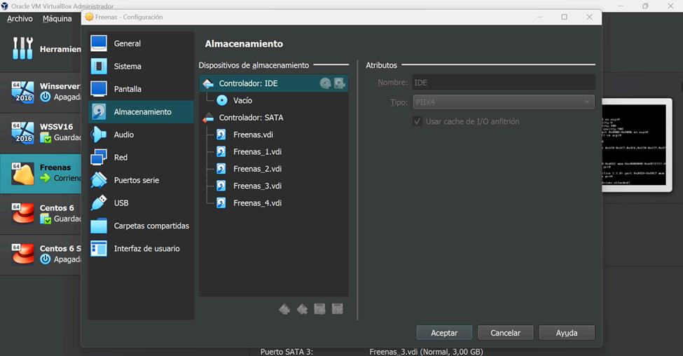Screen dimensions: 683x356
Task: Click the Carpetas compartidas folder icon
Action: (x=99, y=226)
